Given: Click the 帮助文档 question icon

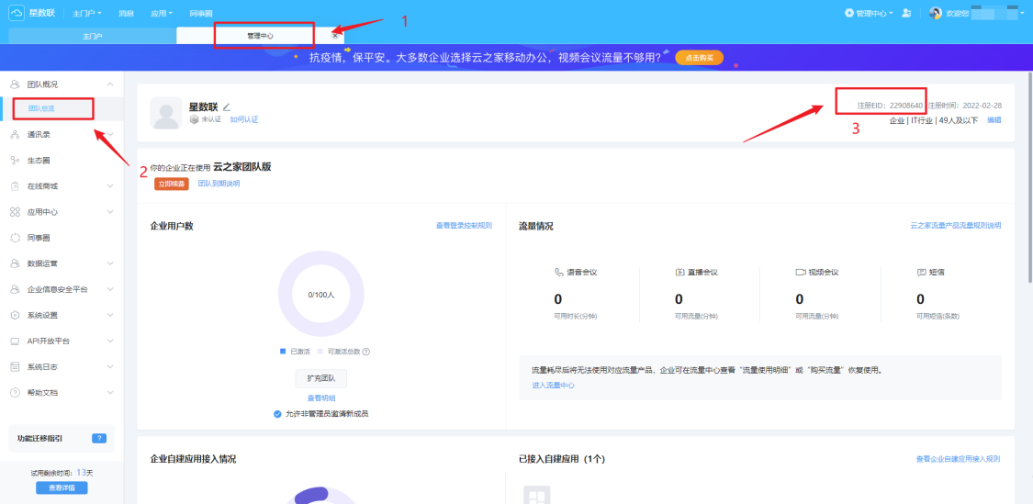Looking at the screenshot, I should point(16,392).
